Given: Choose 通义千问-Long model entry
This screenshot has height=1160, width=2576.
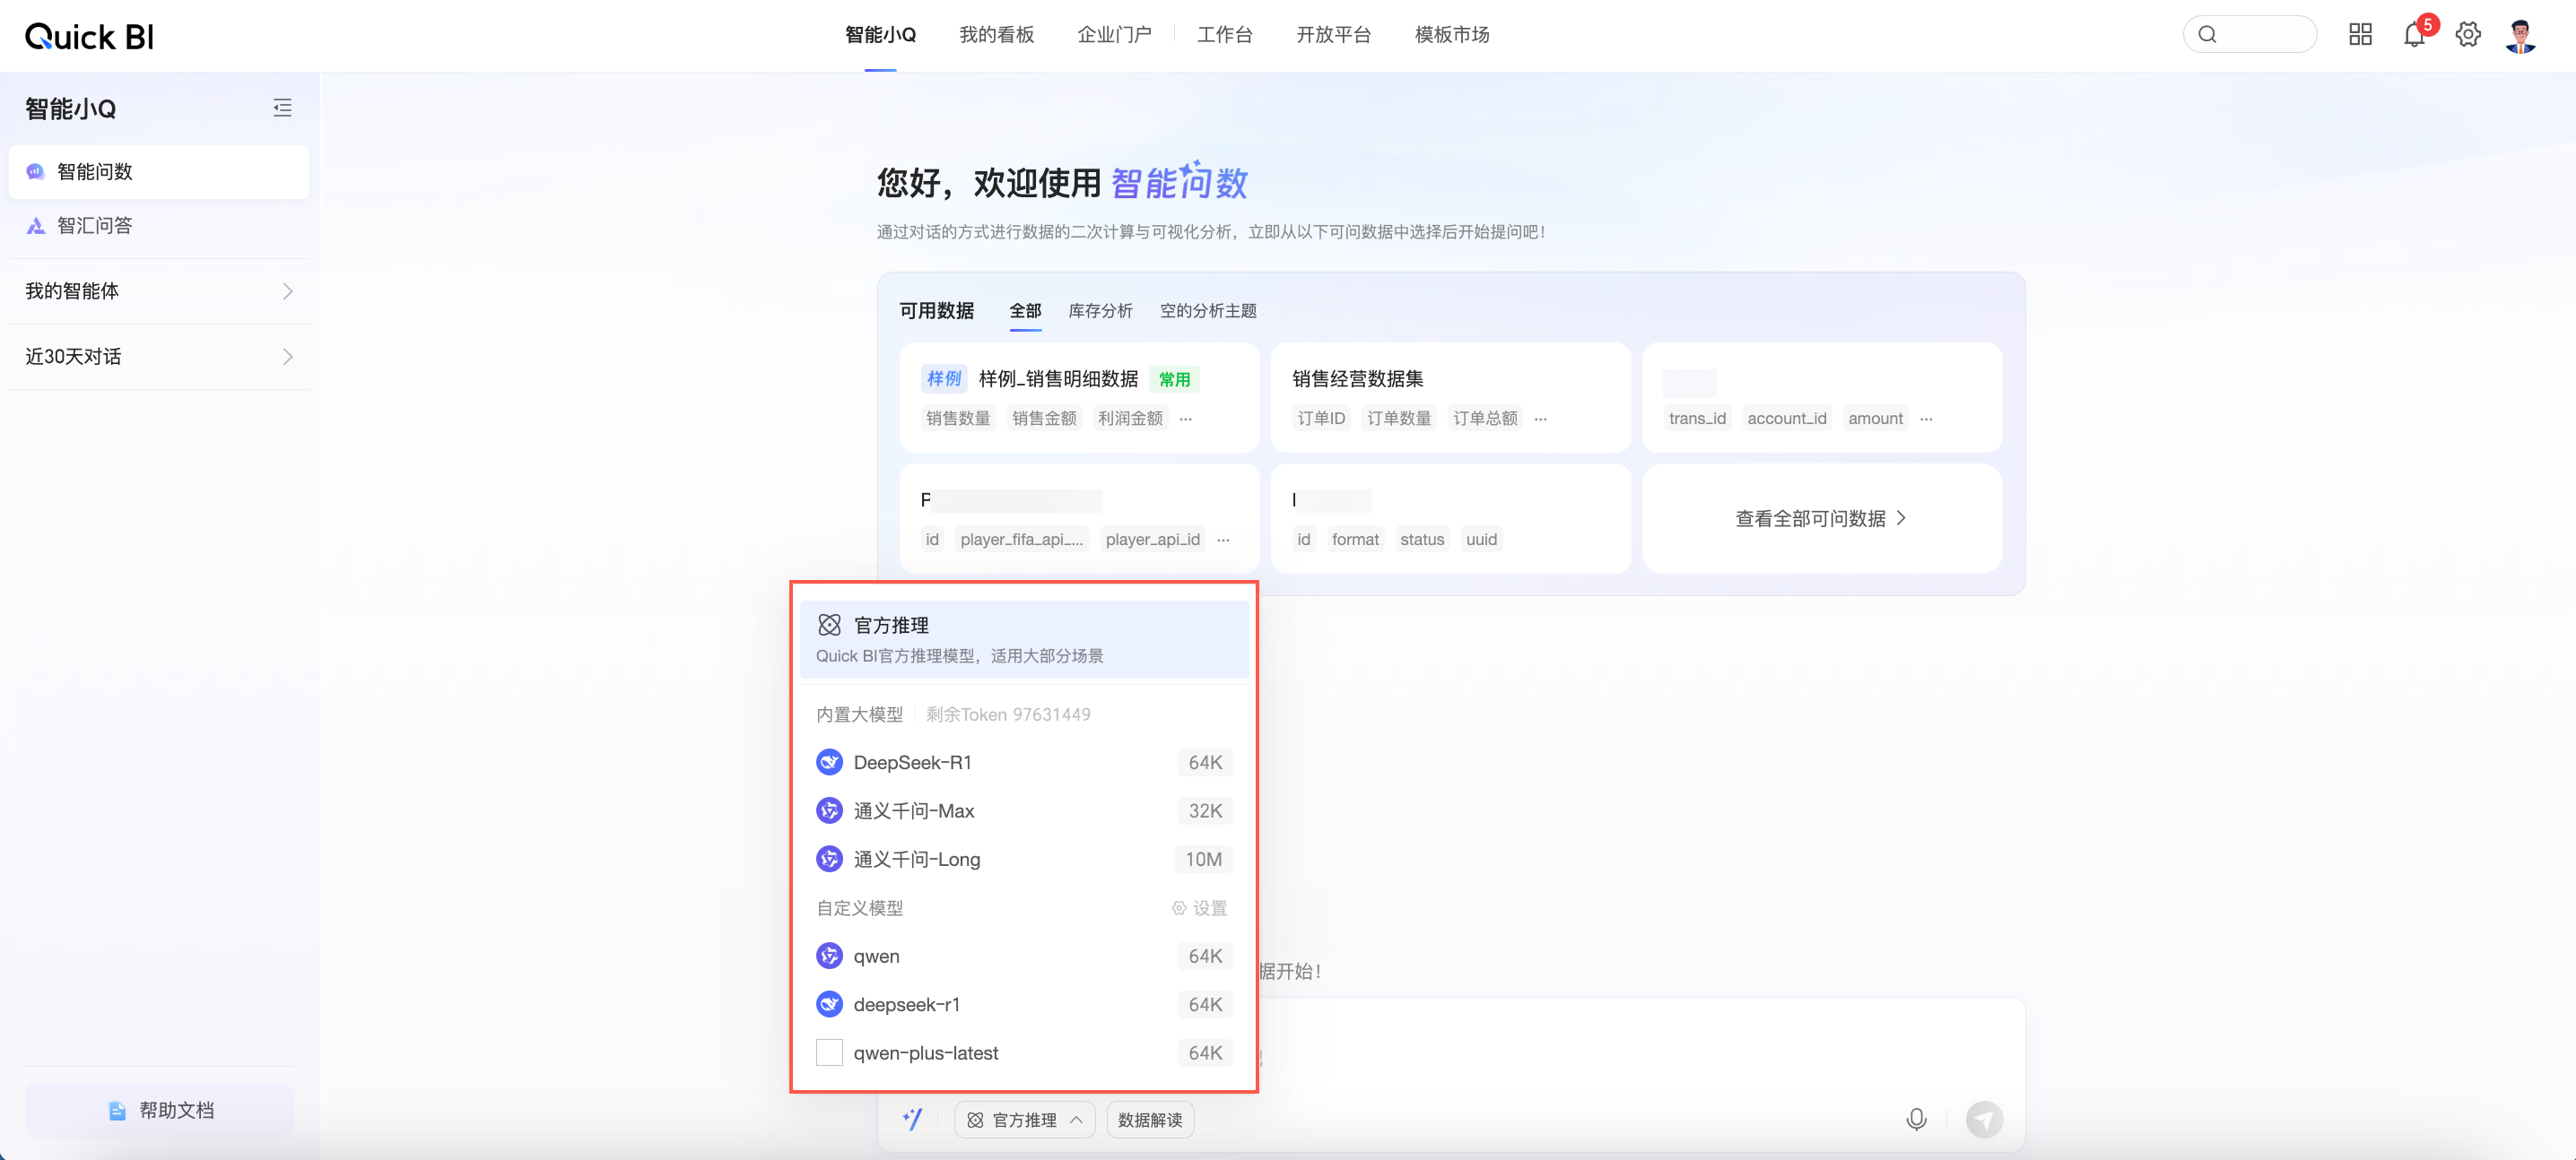Looking at the screenshot, I should pyautogui.click(x=1024, y=860).
